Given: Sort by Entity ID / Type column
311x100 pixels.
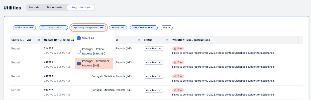Looking at the screenshot, I should 39,40.
